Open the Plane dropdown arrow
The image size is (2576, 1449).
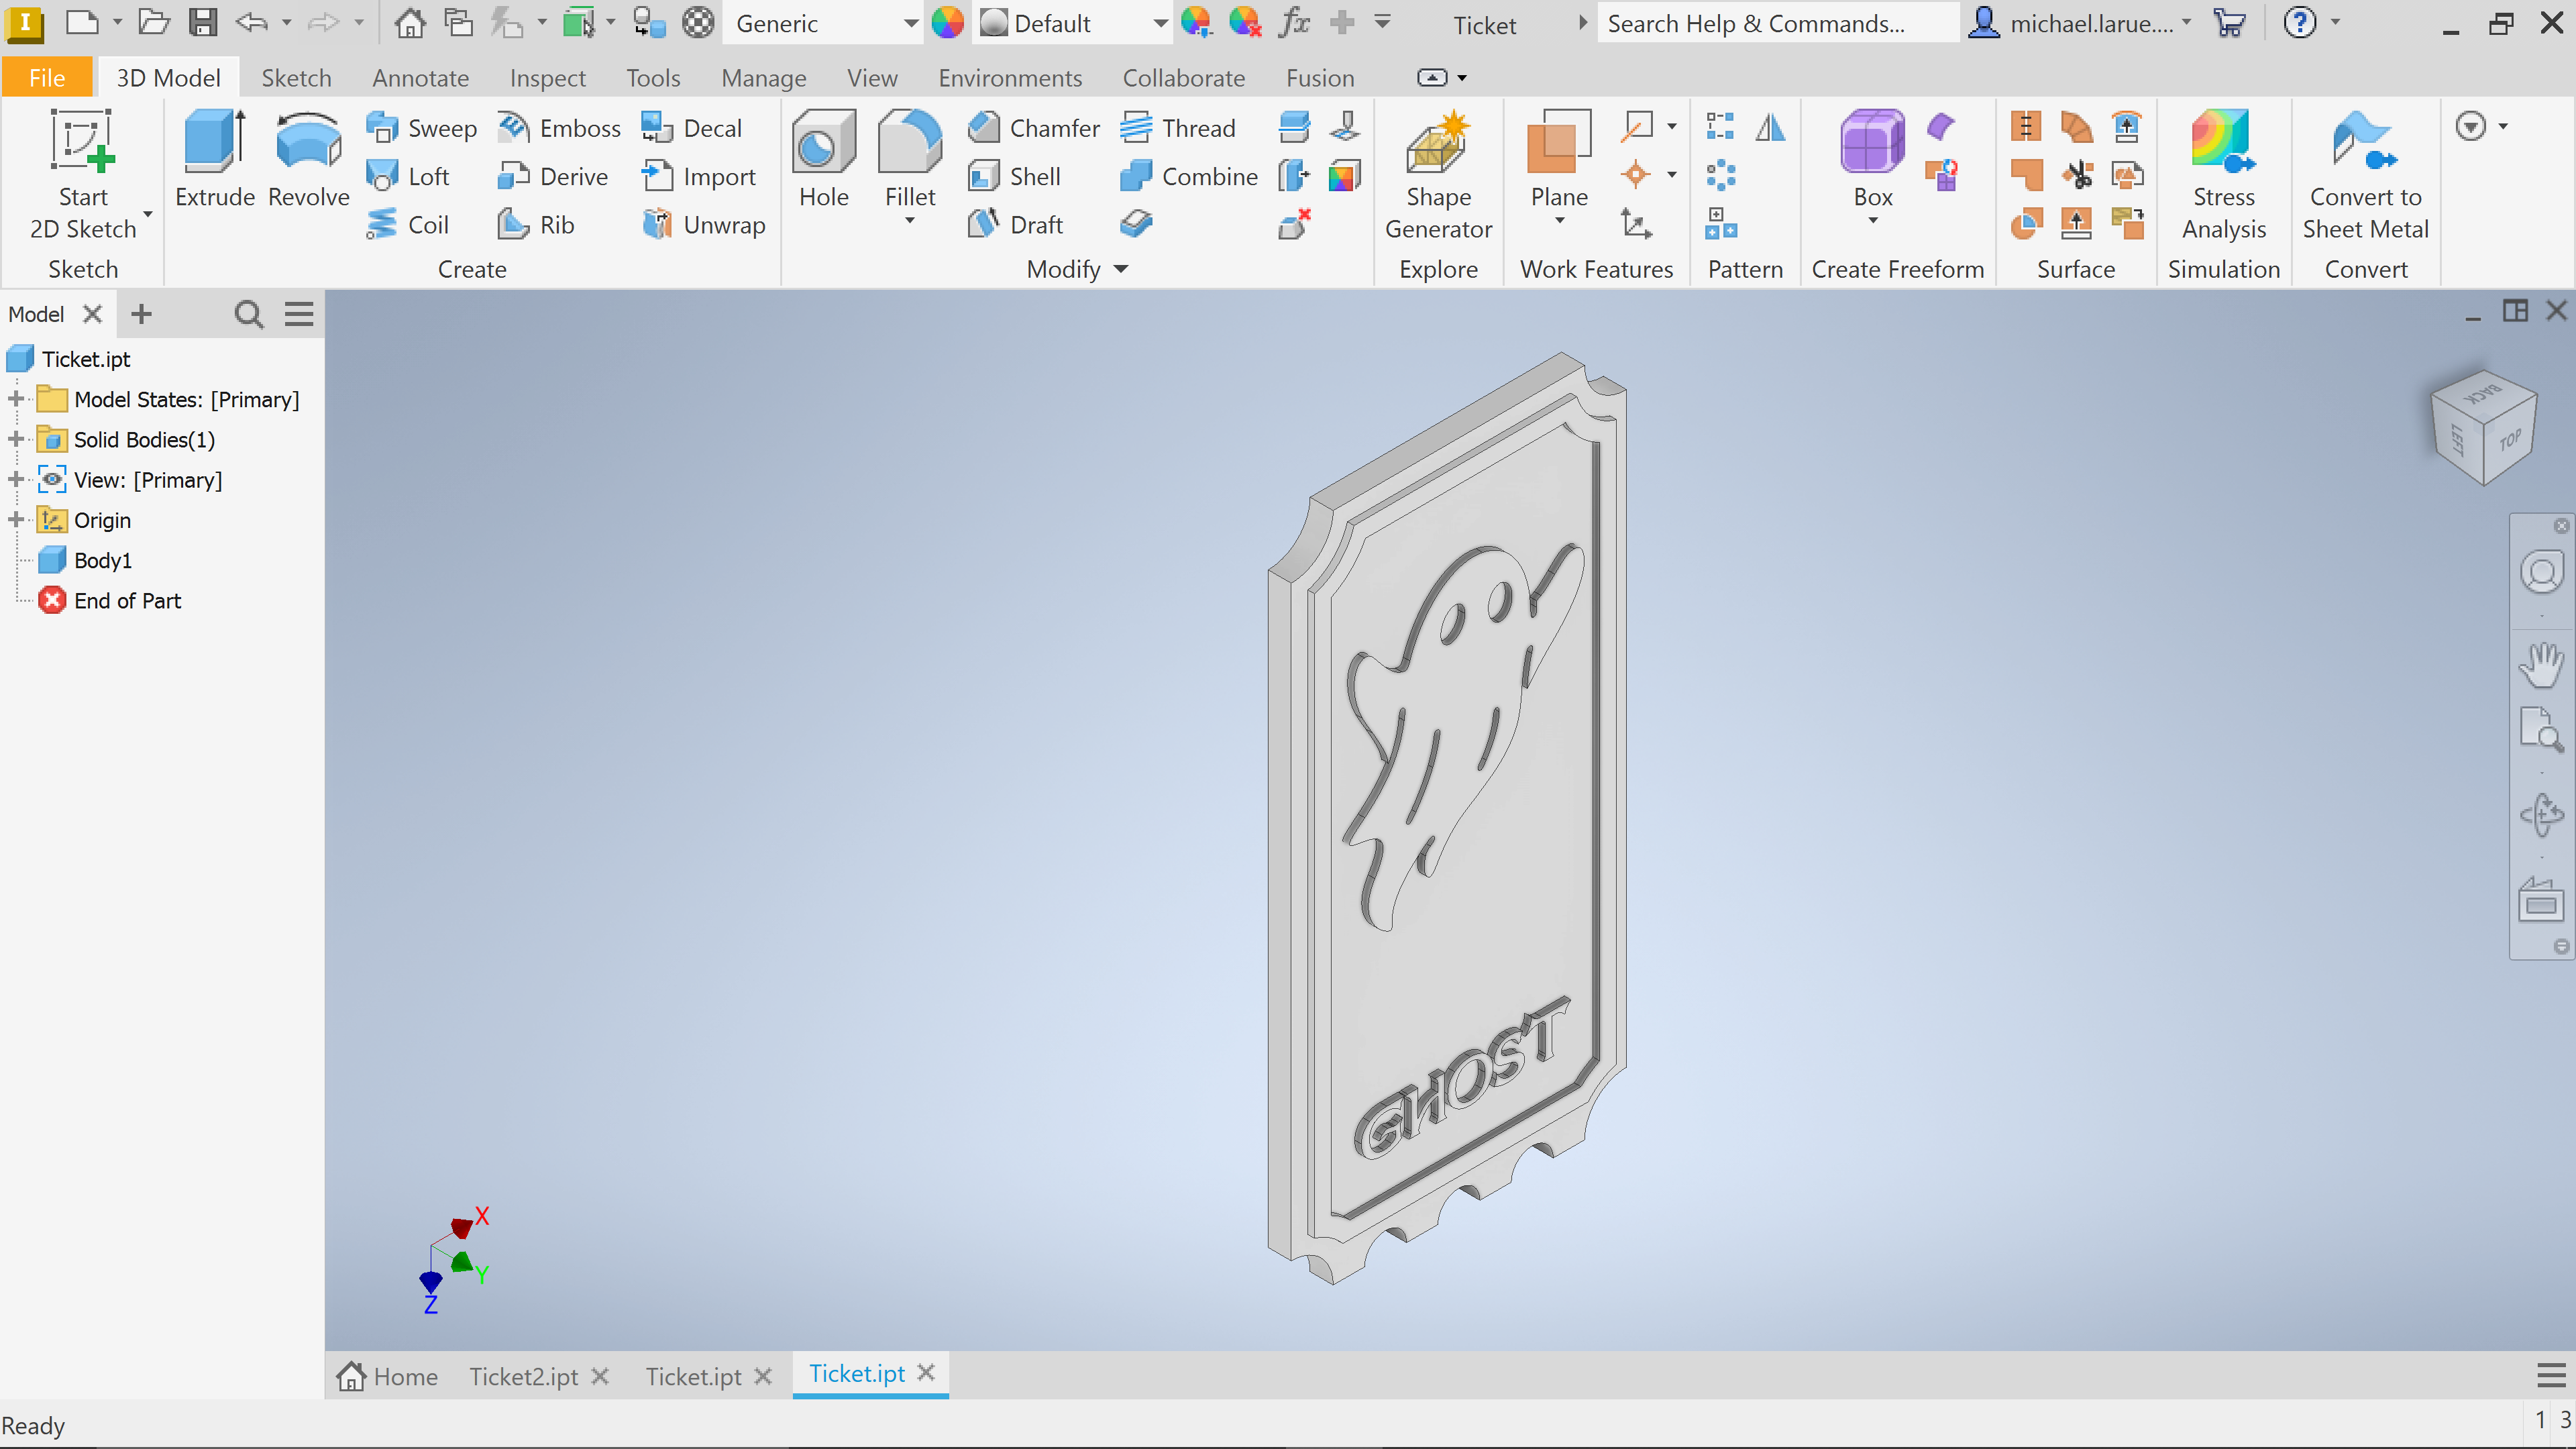click(x=1559, y=221)
